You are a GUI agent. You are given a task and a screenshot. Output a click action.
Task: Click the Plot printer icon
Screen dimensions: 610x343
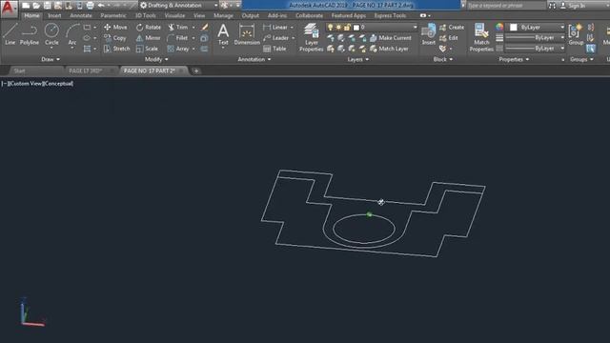(90, 6)
